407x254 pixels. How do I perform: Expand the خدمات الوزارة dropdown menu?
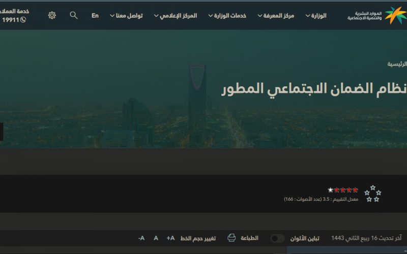tap(227, 16)
